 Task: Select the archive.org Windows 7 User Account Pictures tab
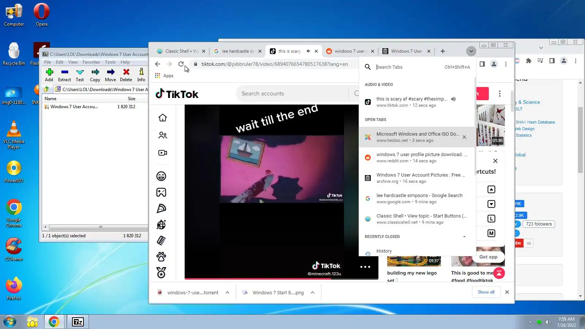417,178
